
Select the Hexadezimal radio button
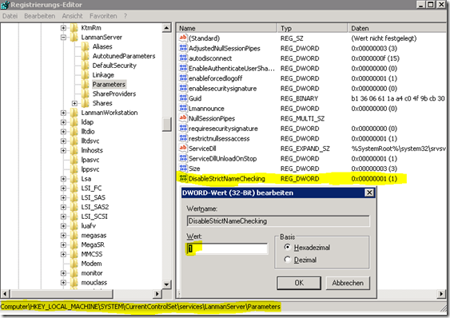(287, 247)
